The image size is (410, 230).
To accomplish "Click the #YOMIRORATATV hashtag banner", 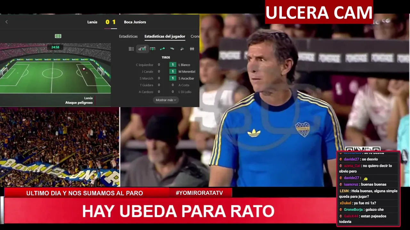I will pos(199,193).
